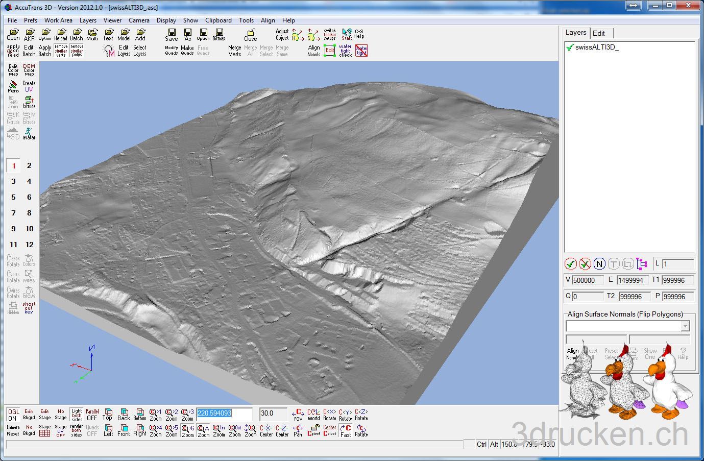Viewport: 704px width, 461px height.
Task: Toggle the swissALTI3D_ layer checkmark
Action: [570, 47]
